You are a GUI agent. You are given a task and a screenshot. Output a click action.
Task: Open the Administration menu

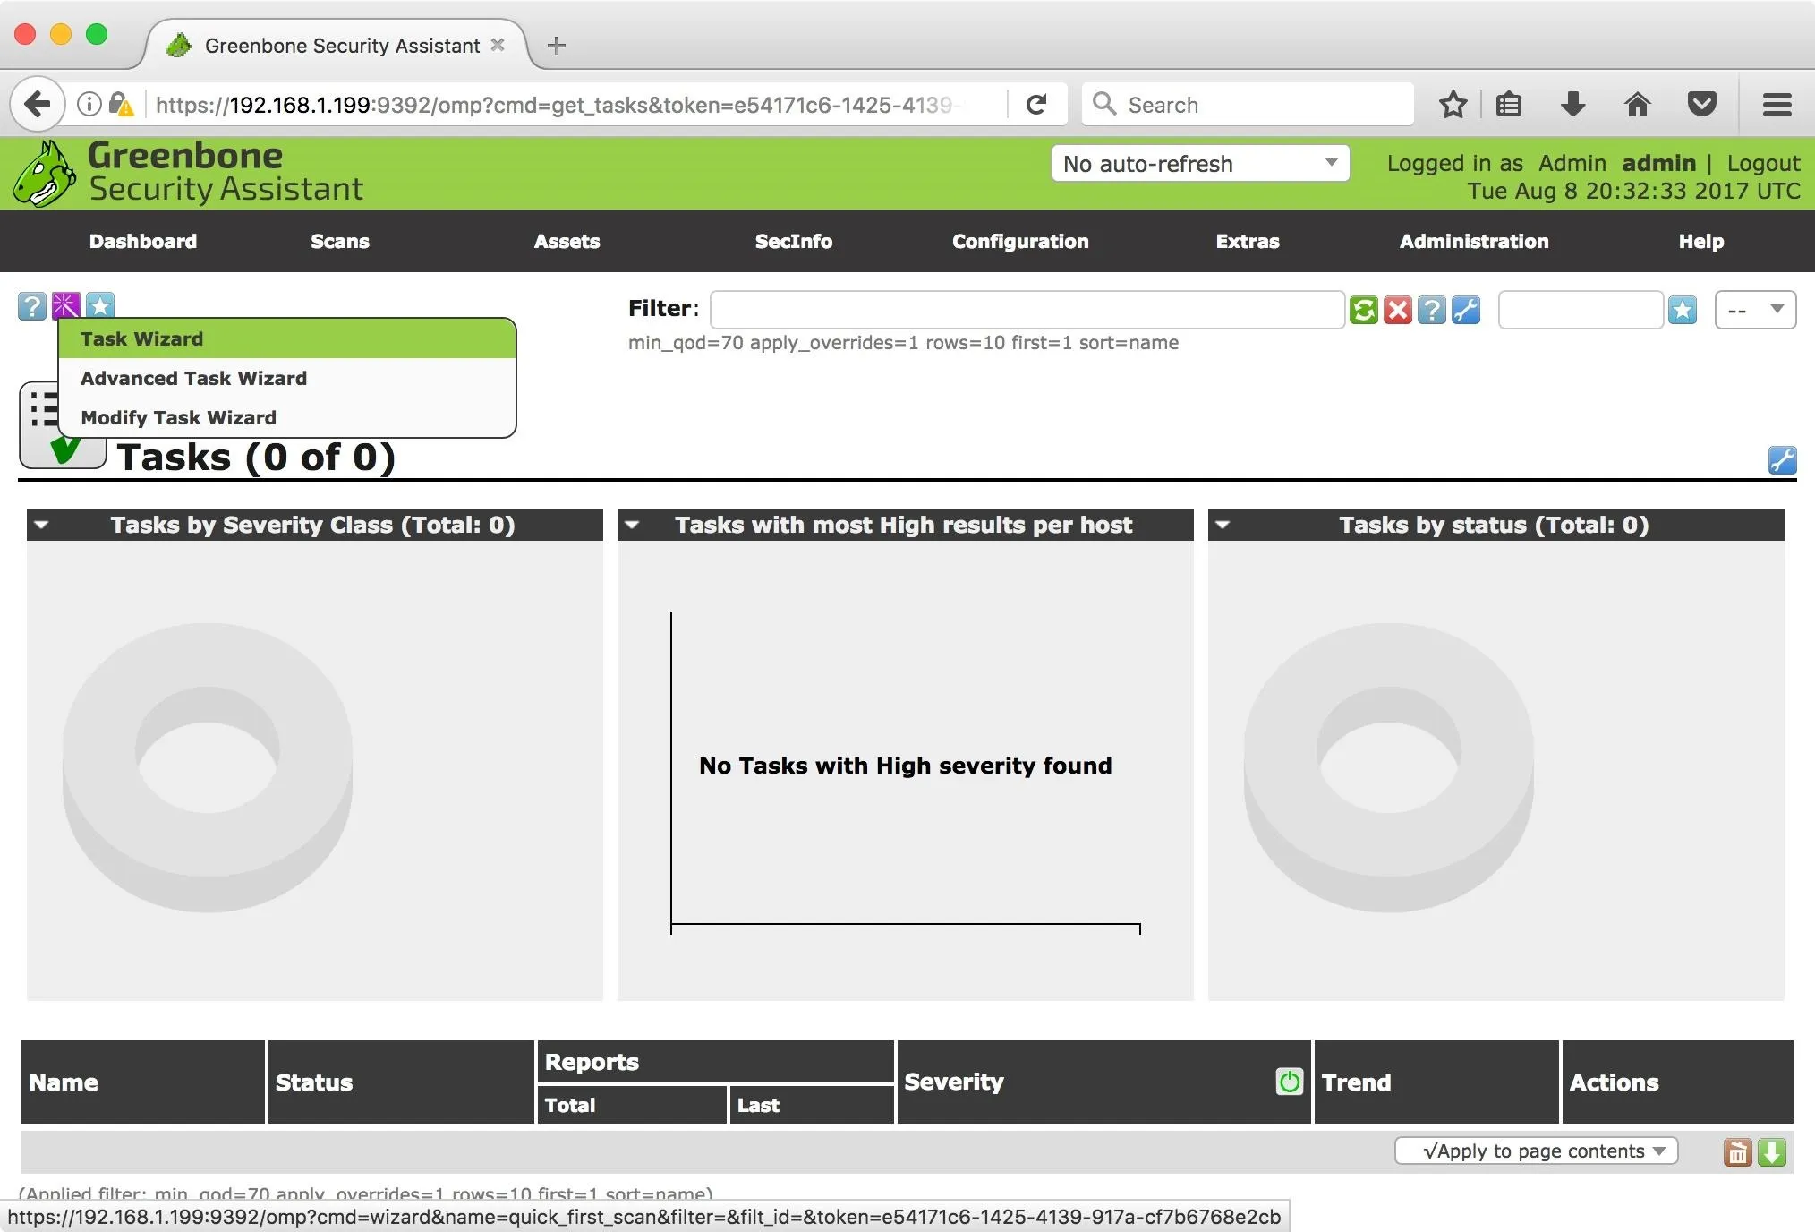(1474, 241)
